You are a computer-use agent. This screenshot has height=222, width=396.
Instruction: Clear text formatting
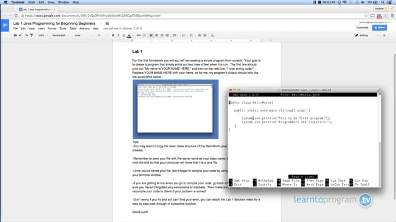212,36
